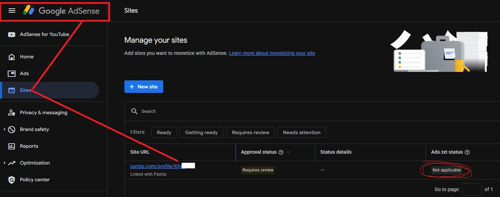Open Learn more about monetizing link
500x197 pixels.
coord(272,53)
